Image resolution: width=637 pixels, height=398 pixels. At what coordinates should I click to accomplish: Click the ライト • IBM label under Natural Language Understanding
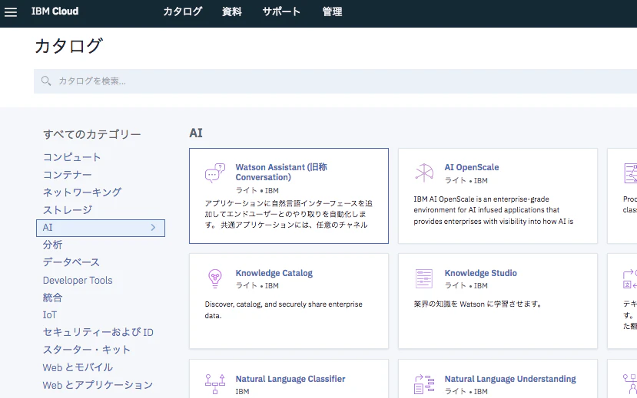pos(466,392)
